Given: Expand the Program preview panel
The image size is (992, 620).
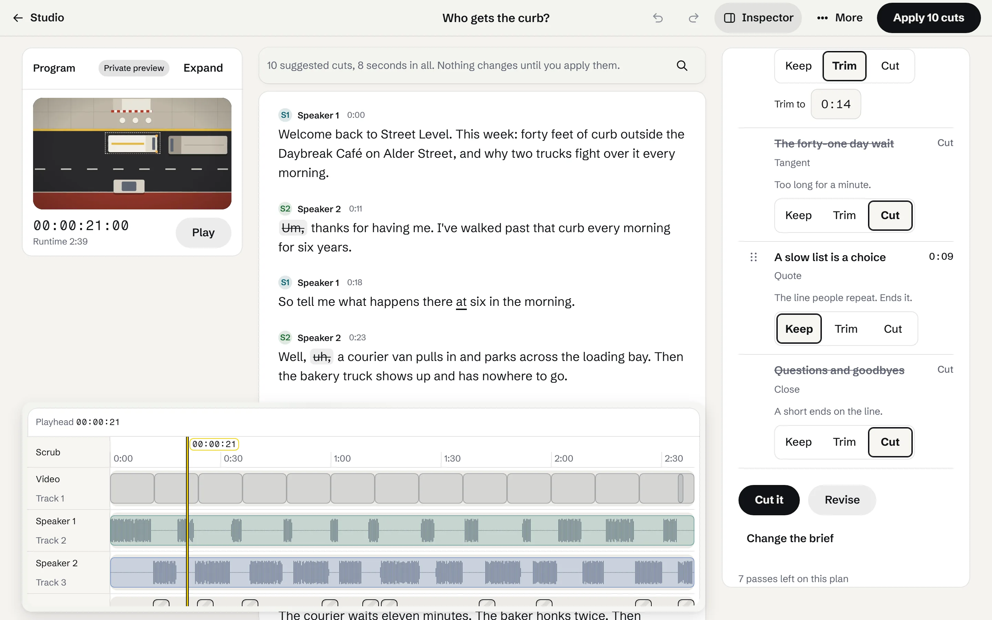Looking at the screenshot, I should [x=203, y=68].
